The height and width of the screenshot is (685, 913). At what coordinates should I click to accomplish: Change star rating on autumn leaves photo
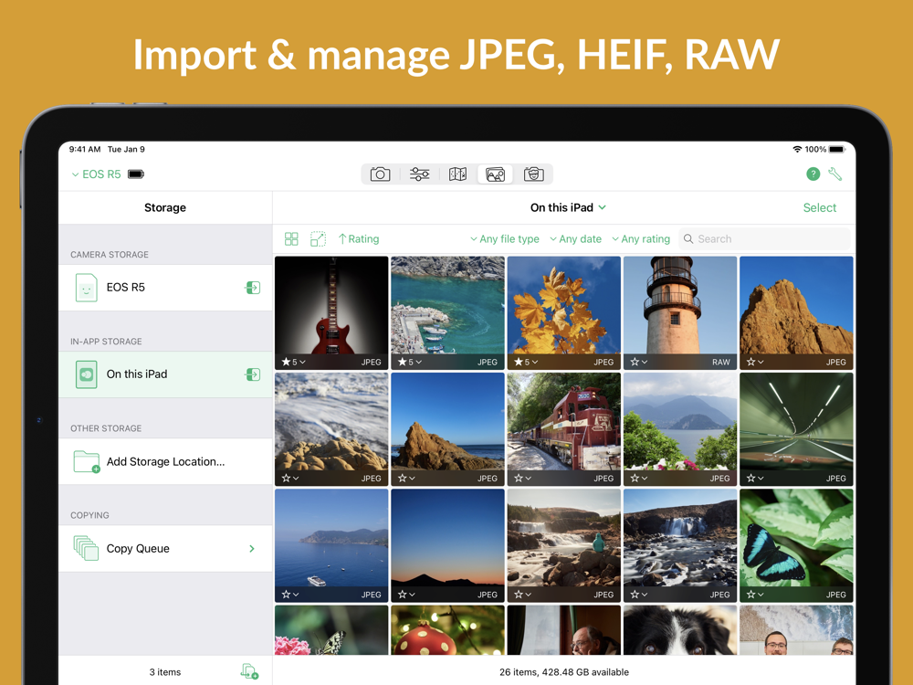(x=526, y=362)
